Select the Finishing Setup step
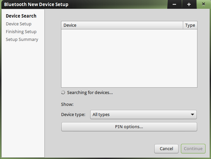 pos(21,31)
